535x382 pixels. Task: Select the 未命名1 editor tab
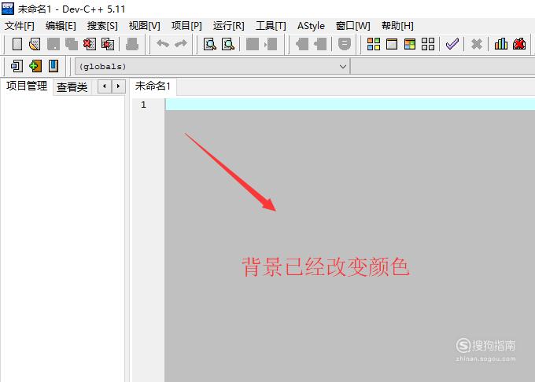153,86
